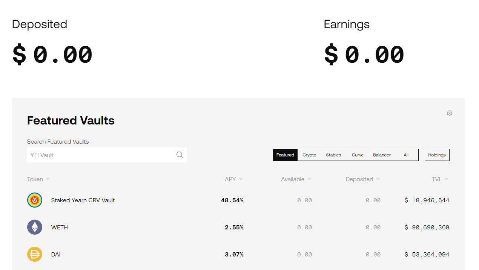Click the DAI token icon

coord(35,255)
